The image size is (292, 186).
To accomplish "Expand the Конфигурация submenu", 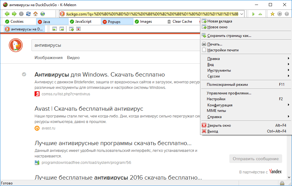I will point(246,105).
